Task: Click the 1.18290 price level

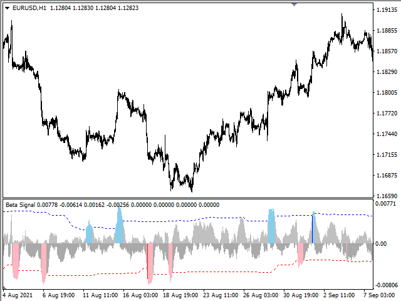Action: tap(387, 72)
